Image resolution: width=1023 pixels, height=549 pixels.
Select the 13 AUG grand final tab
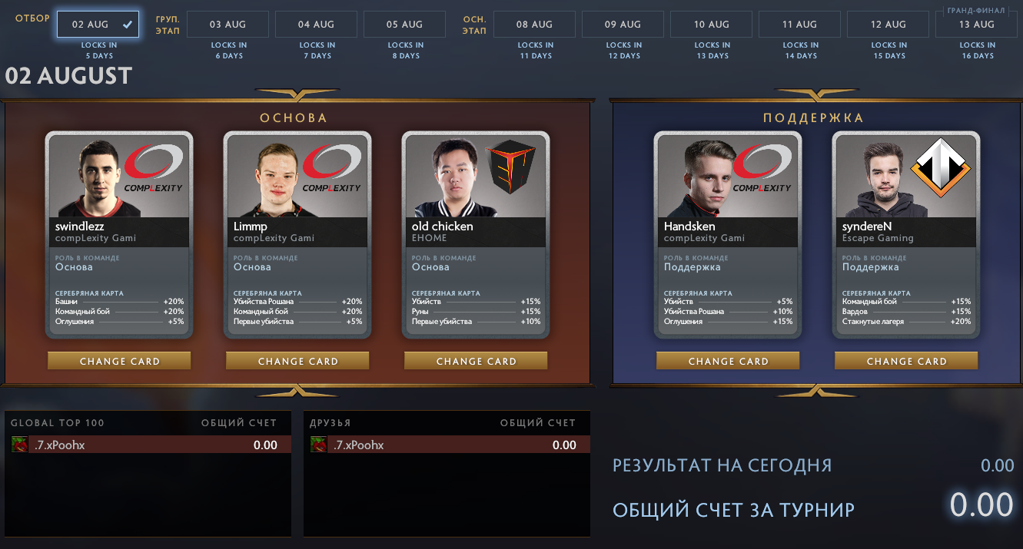click(976, 25)
